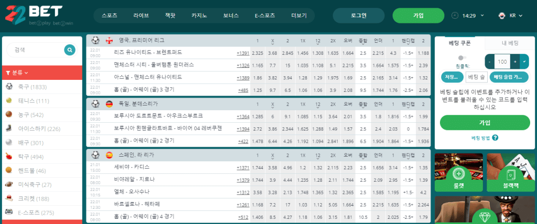The height and width of the screenshot is (224, 537).
Task: Click the 로그인 button
Action: tap(359, 15)
